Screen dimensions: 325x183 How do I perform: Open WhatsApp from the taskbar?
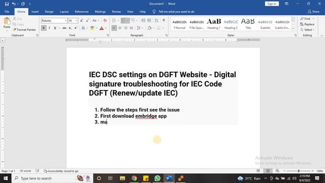(157, 178)
